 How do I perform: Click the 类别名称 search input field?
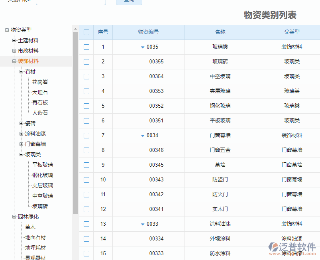[71, 2]
